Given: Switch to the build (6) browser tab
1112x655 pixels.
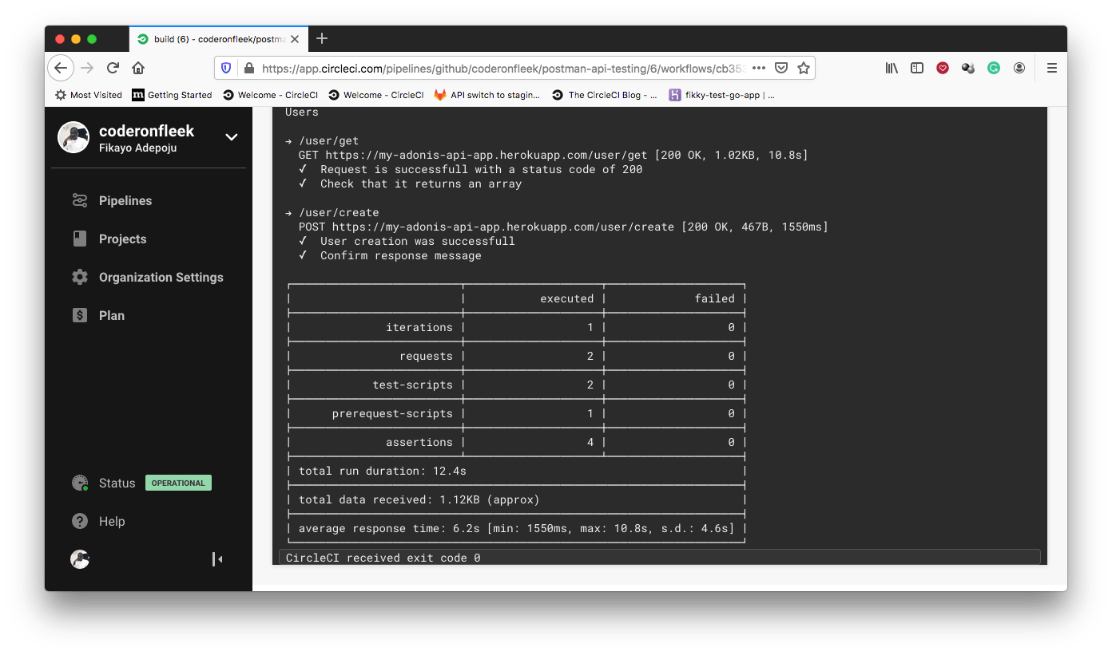Looking at the screenshot, I should click(x=216, y=37).
